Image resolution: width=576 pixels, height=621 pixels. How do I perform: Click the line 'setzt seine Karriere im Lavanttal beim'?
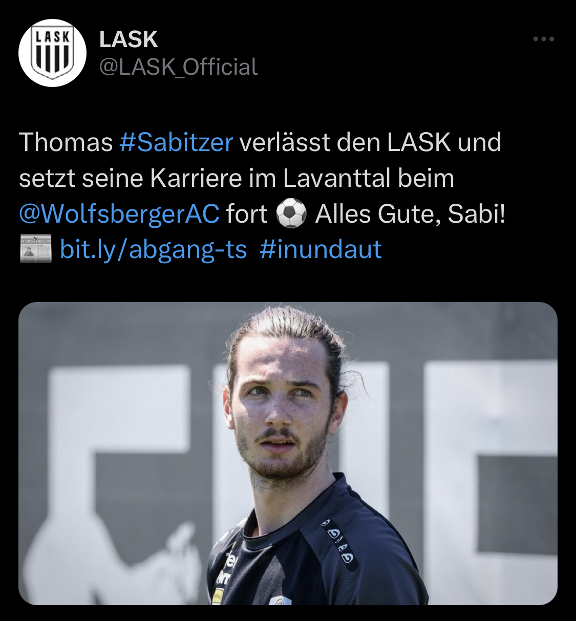[x=237, y=178]
